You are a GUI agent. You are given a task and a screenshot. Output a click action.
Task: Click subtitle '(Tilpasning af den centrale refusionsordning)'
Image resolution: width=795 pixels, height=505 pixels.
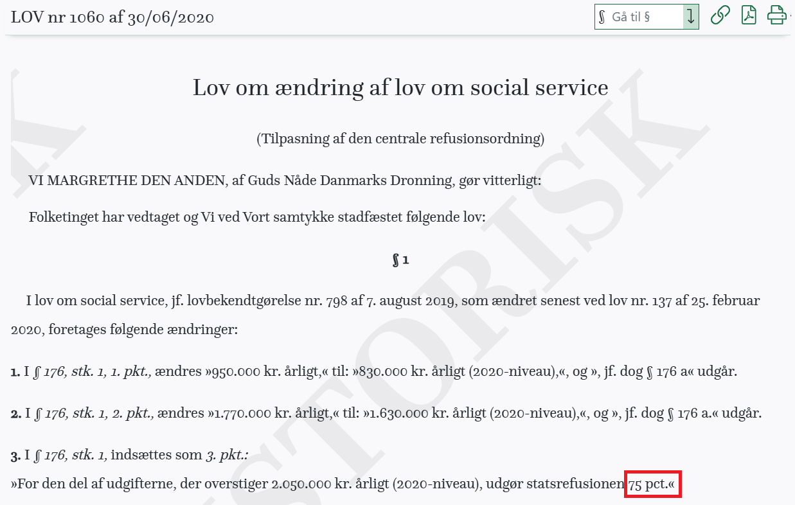(400, 138)
